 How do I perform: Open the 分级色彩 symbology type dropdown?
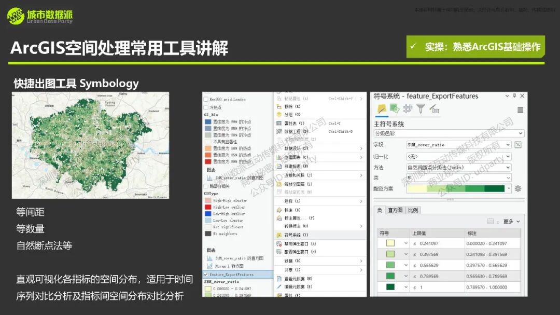tap(449, 133)
